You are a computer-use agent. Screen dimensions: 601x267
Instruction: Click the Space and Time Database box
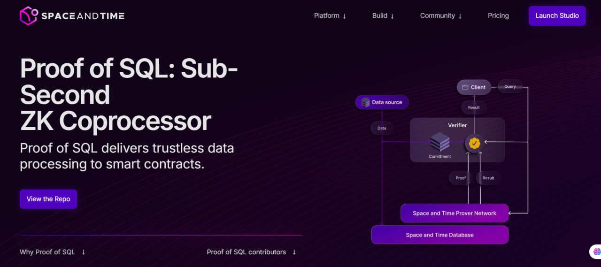[439, 235]
